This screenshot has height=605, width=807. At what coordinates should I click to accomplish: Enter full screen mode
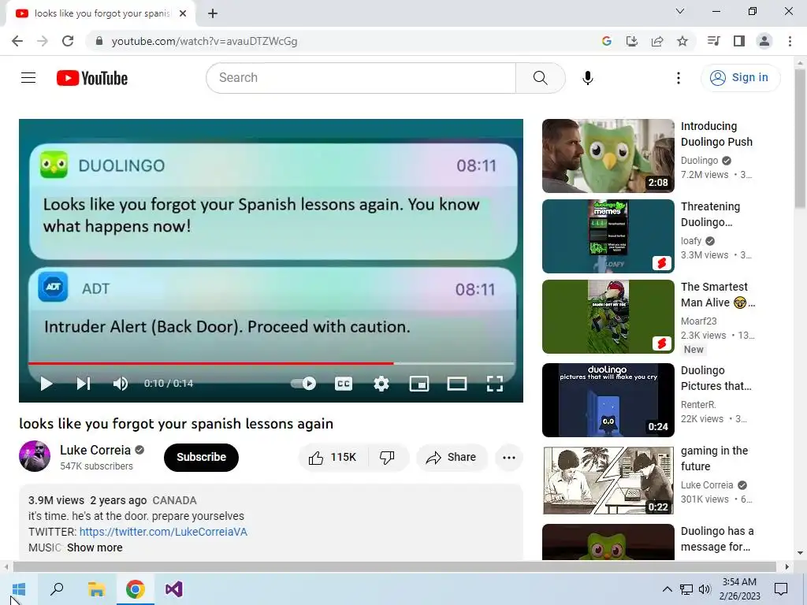click(495, 384)
